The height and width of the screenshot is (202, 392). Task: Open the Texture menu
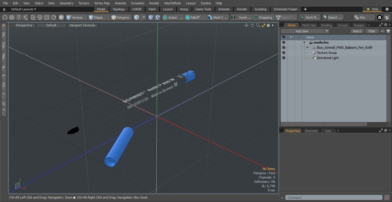(x=84, y=3)
